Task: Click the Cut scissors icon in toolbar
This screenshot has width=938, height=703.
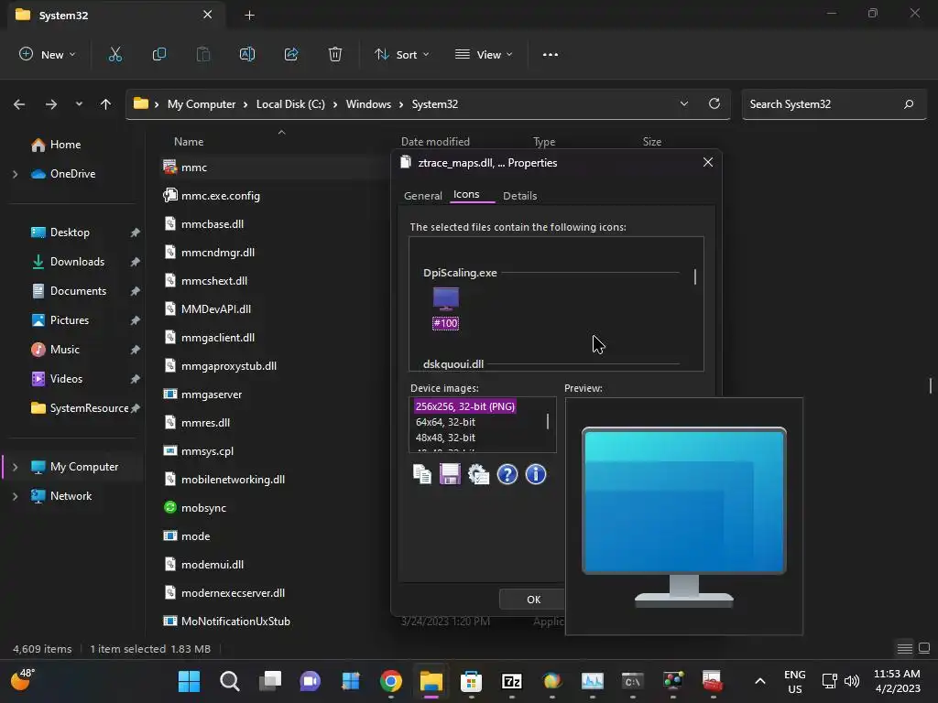Action: [x=115, y=54]
